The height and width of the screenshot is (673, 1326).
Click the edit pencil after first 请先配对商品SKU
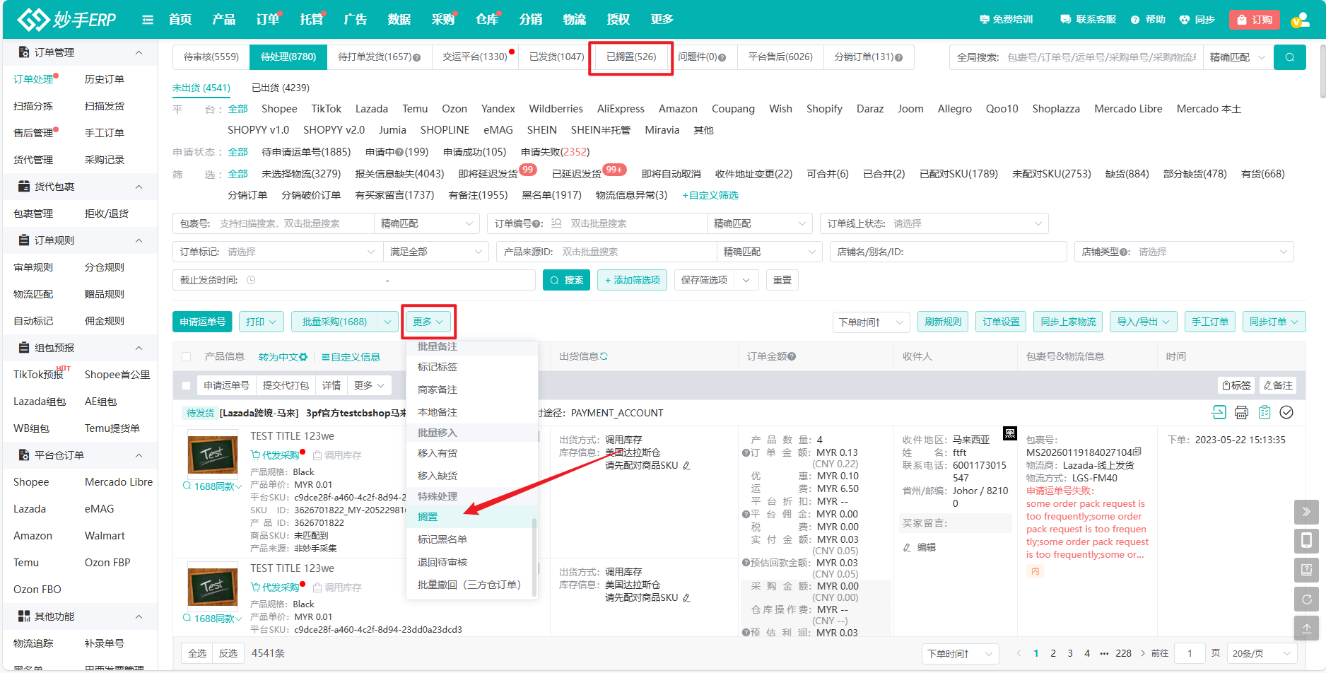[x=686, y=465]
